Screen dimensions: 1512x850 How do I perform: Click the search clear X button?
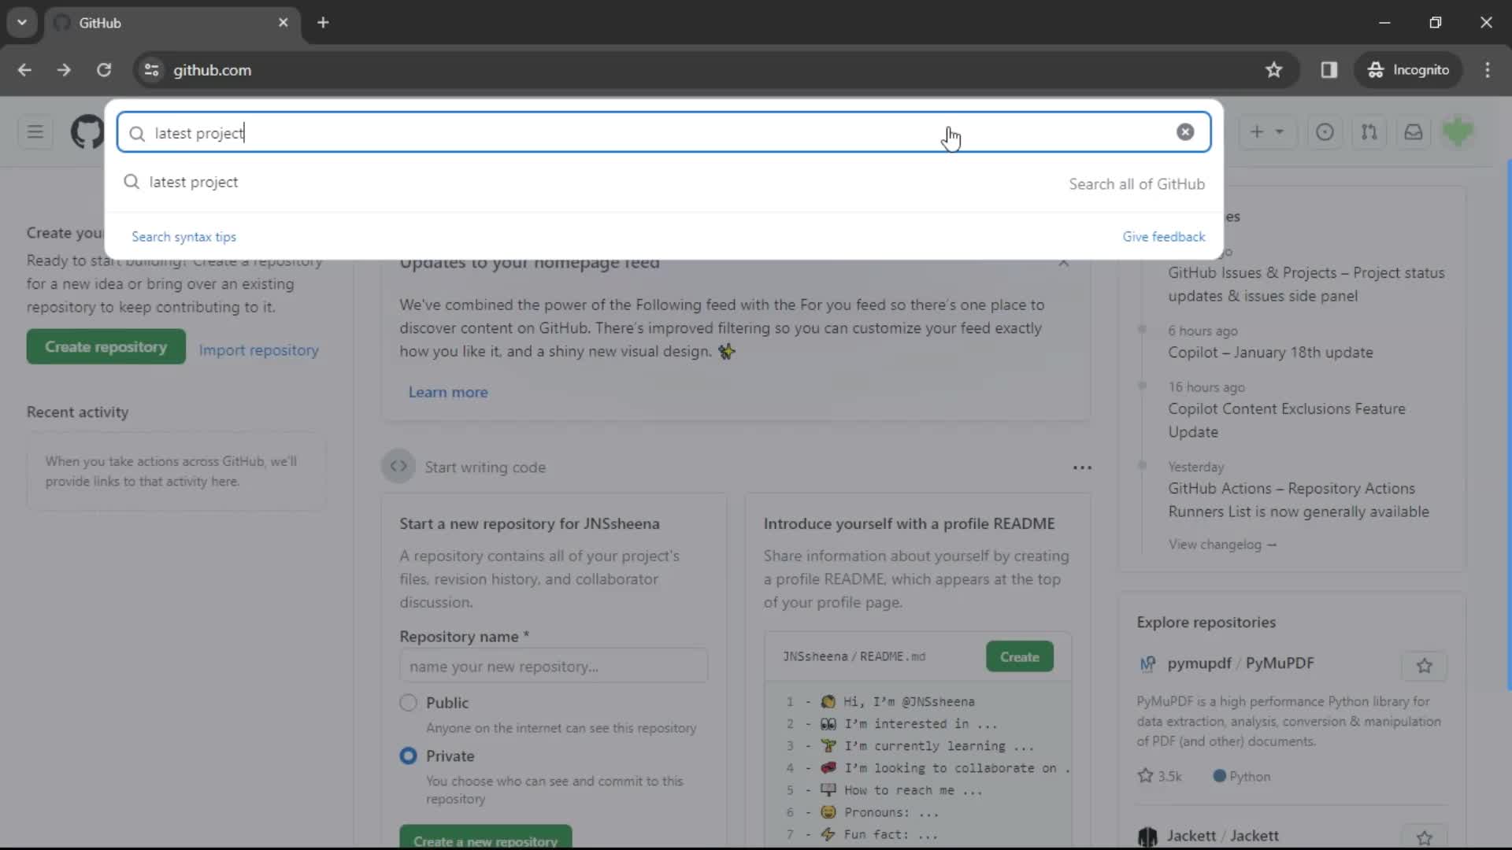[1185, 131]
